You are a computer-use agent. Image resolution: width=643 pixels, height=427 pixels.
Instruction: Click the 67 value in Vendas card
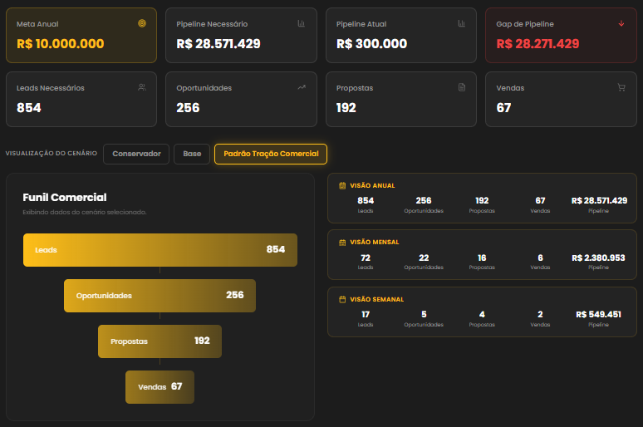tap(503, 107)
